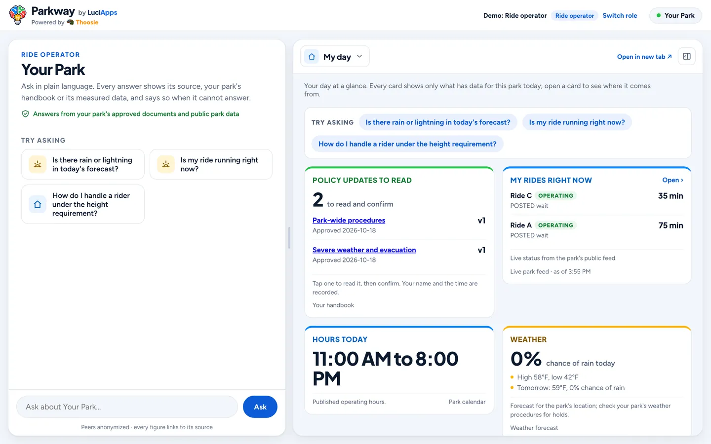Click the Your Park status pill

[675, 15]
